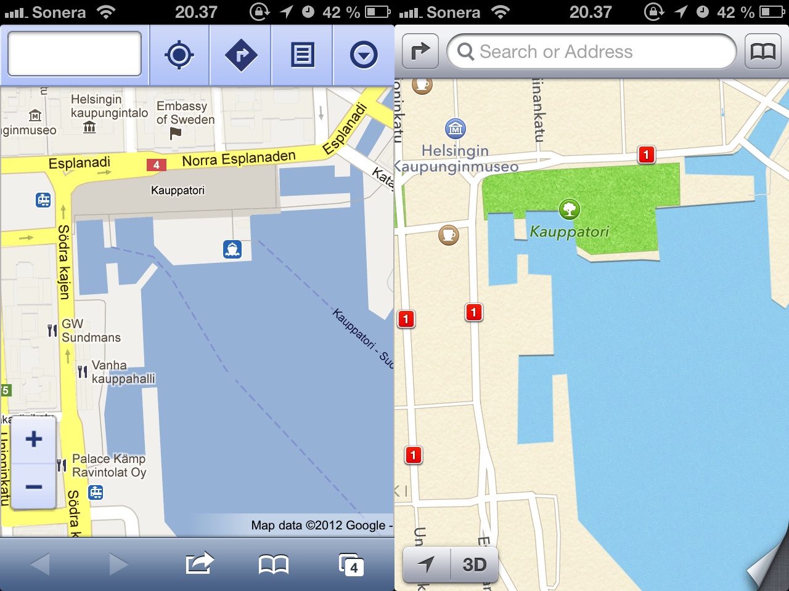This screenshot has width=789, height=591.
Task: Tap the green Kauppatori park tree icon
Action: pyautogui.click(x=569, y=209)
